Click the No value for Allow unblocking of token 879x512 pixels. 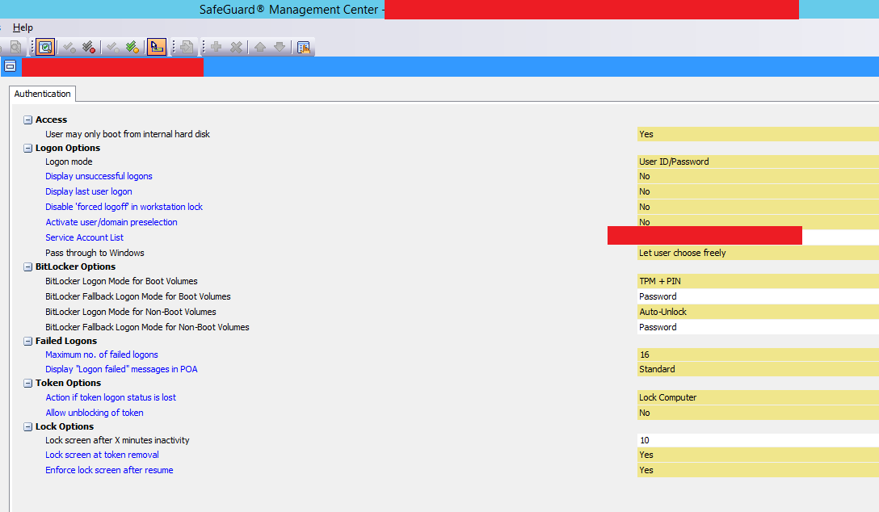point(758,413)
